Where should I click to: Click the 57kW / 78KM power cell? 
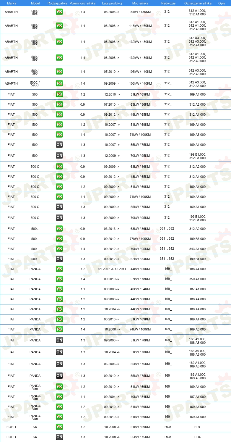[x=140, y=279]
